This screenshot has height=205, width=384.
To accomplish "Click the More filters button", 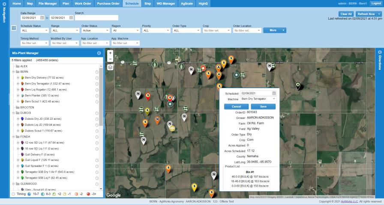I will click(275, 30).
